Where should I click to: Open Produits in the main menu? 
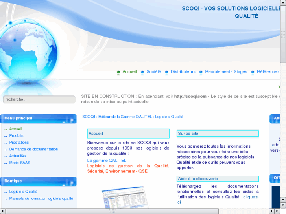point(16,136)
